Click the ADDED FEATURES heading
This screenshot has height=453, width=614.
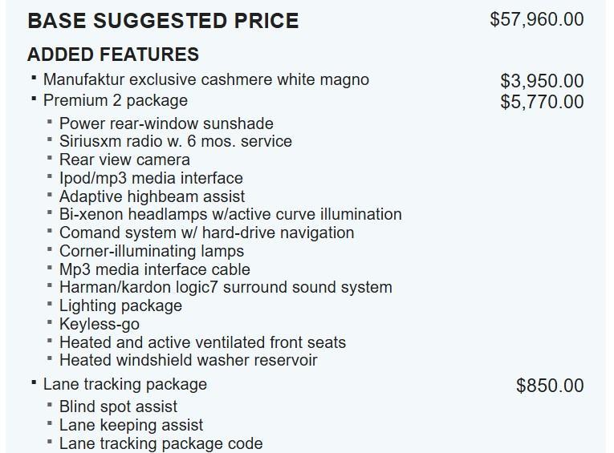[113, 55]
